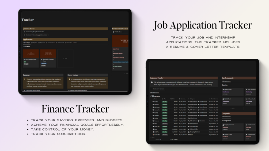The width and height of the screenshot is (269, 151).
Task: Click 'Applications Rejected' in Notification Center
Action: coord(118,53)
